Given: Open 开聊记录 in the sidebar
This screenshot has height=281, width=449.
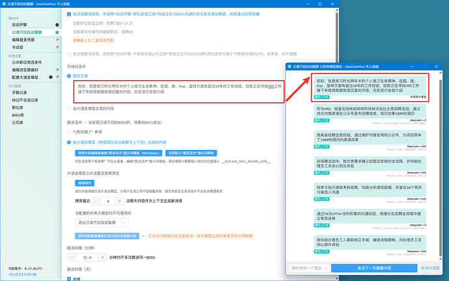Looking at the screenshot, I should coord(20,93).
